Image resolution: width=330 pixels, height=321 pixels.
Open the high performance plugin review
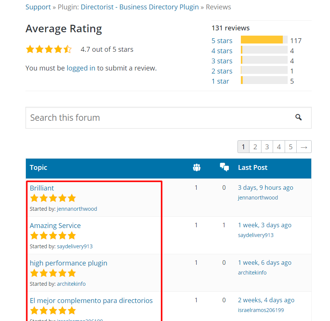pos(69,263)
